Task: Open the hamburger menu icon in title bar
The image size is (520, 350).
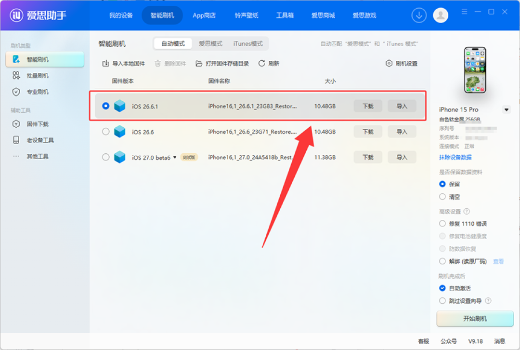Action: 464,12
